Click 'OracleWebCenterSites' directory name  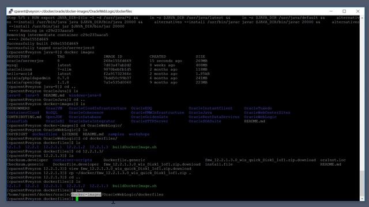[267, 113]
